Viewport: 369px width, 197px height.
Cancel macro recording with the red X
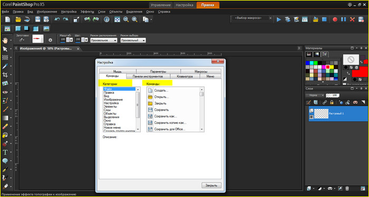coord(352,19)
